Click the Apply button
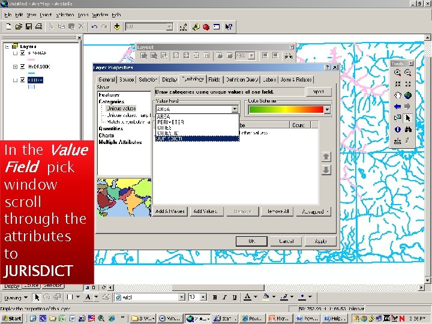 click(320, 241)
